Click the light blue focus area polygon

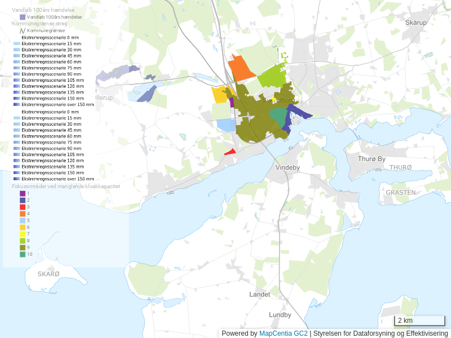pyautogui.click(x=225, y=124)
